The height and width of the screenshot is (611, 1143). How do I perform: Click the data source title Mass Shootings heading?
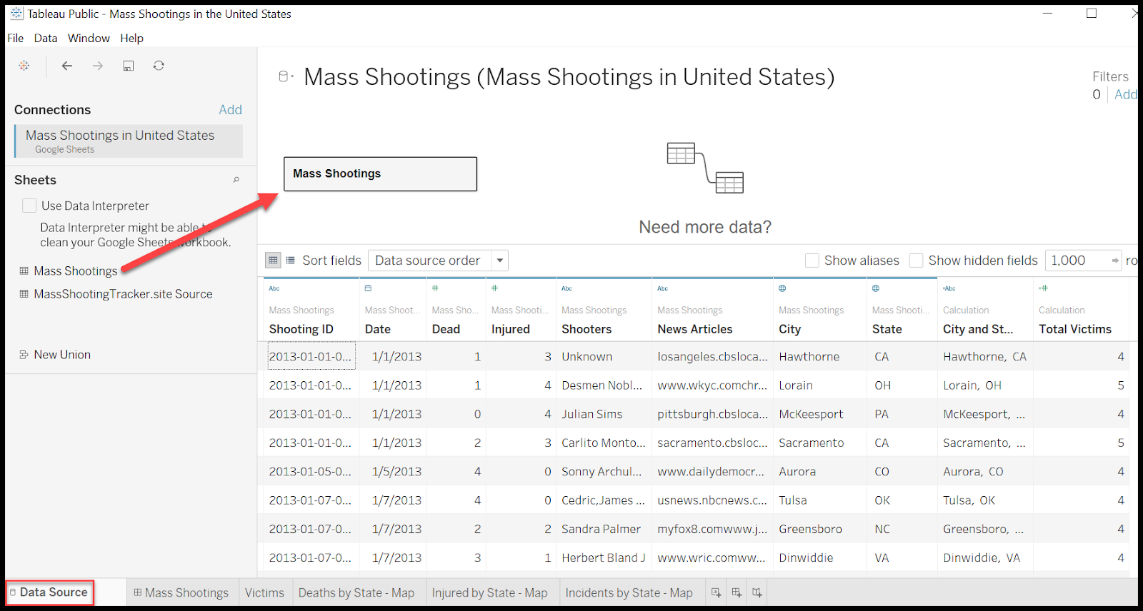[569, 77]
